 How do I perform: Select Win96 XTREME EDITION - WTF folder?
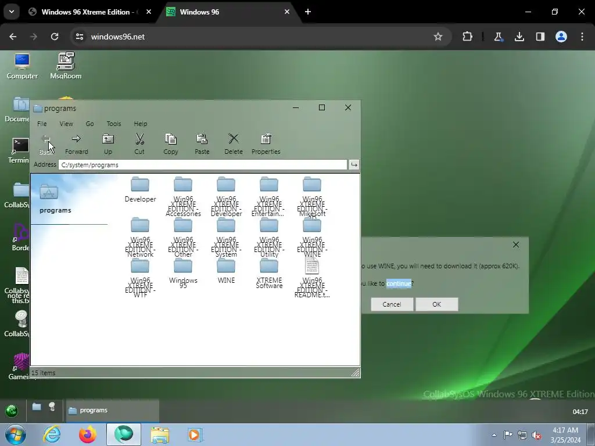[140, 278]
